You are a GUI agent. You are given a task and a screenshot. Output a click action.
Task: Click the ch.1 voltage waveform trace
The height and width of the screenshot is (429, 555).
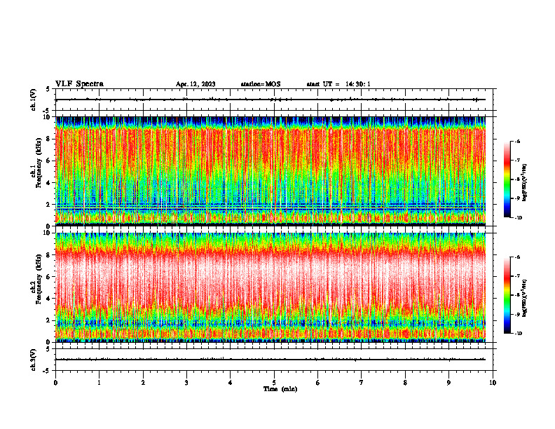(x=270, y=100)
